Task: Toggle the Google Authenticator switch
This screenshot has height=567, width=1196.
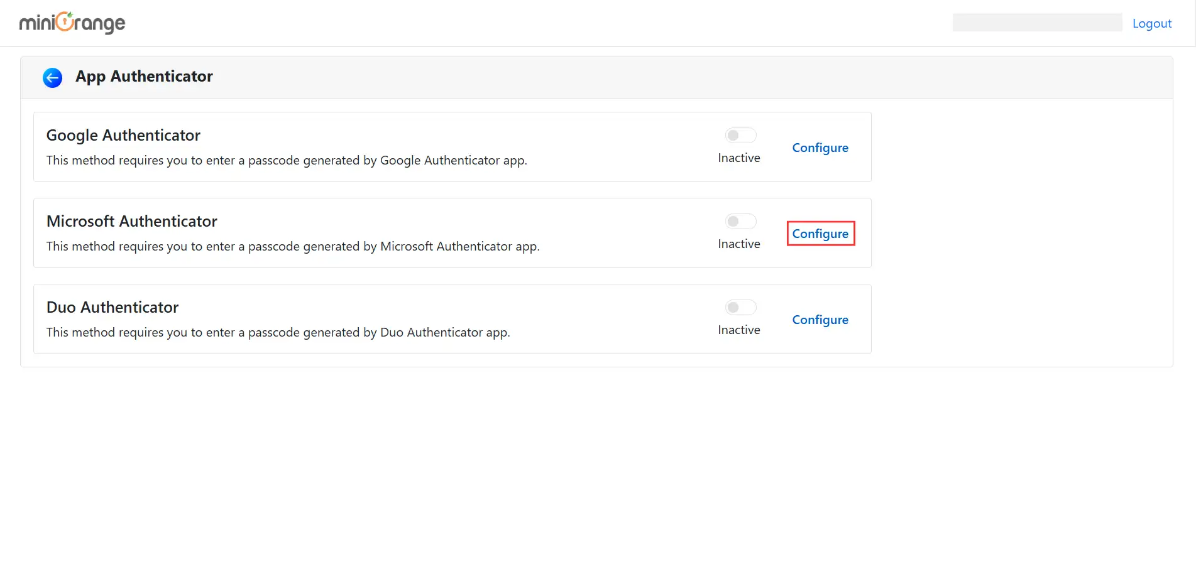Action: click(x=740, y=135)
